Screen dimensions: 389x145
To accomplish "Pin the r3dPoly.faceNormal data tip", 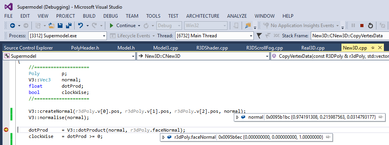I will (328, 137).
